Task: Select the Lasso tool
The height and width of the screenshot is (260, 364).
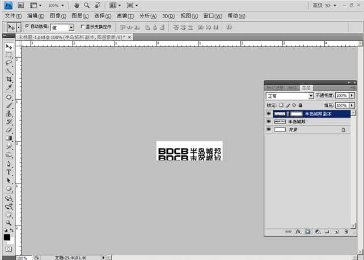Action: coord(9,63)
